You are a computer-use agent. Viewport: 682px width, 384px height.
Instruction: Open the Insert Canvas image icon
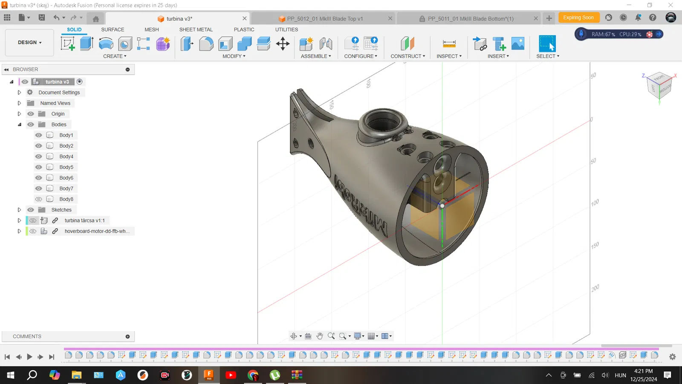[518, 44]
